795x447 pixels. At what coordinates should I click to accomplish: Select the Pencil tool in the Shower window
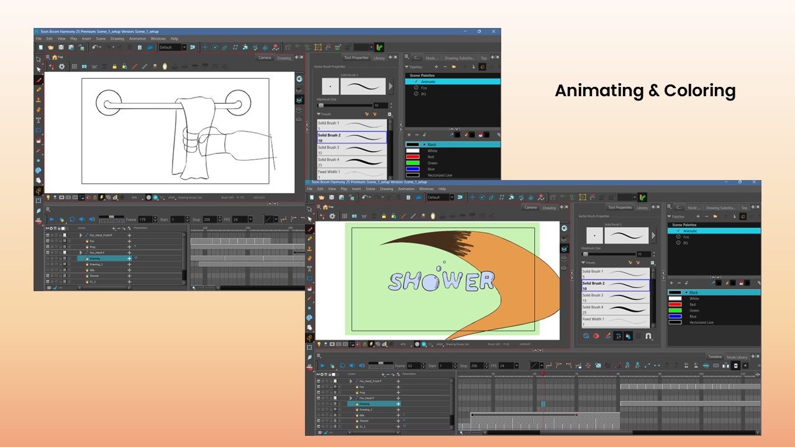[x=309, y=238]
